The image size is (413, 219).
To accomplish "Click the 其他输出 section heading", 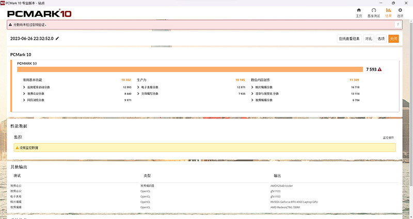I will pos(19,167).
